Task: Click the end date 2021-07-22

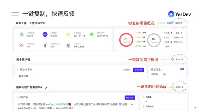Action: 102,36
